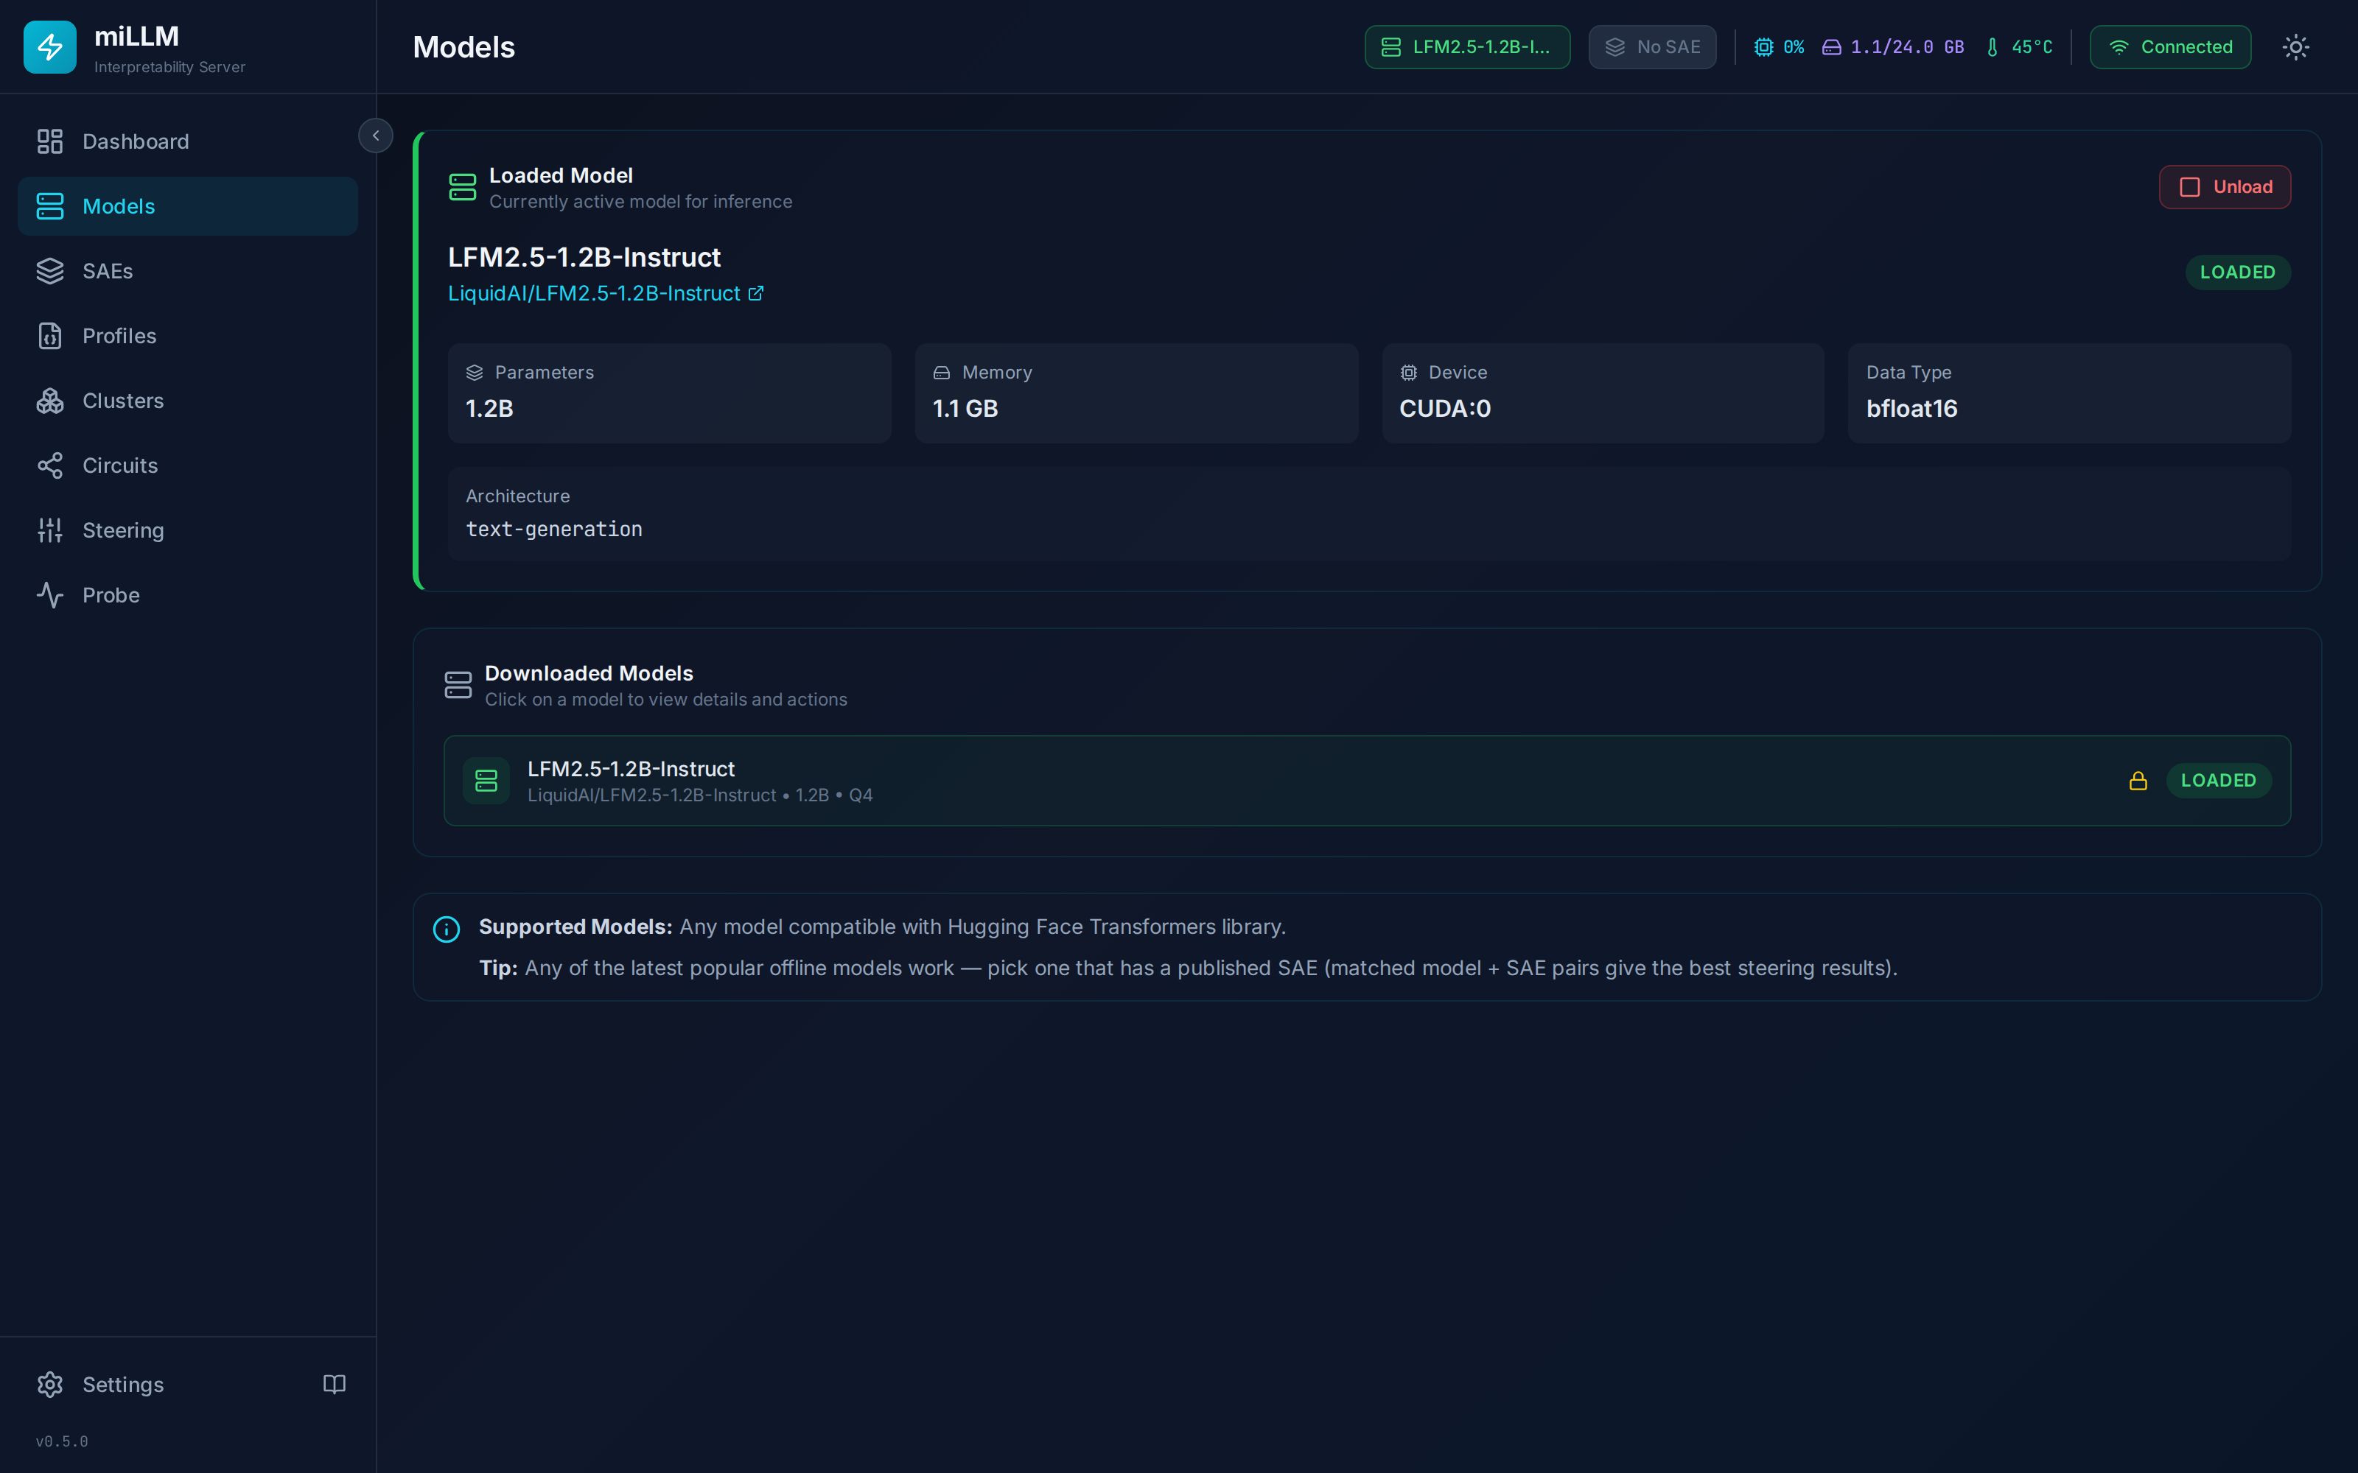
Task: Click the lock icon in the model row
Action: (2138, 781)
